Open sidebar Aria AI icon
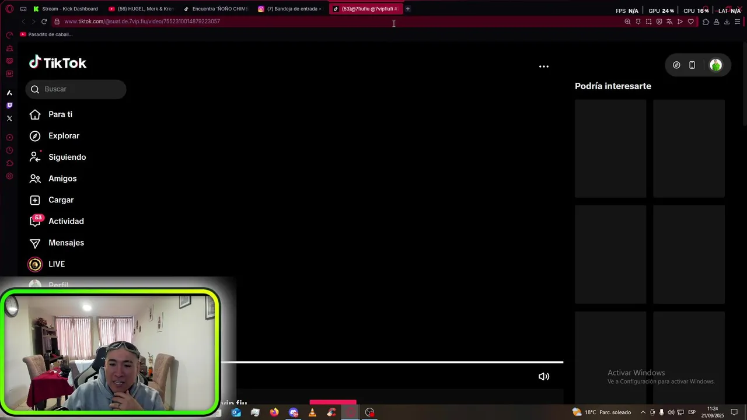The width and height of the screenshot is (747, 420). point(9,93)
